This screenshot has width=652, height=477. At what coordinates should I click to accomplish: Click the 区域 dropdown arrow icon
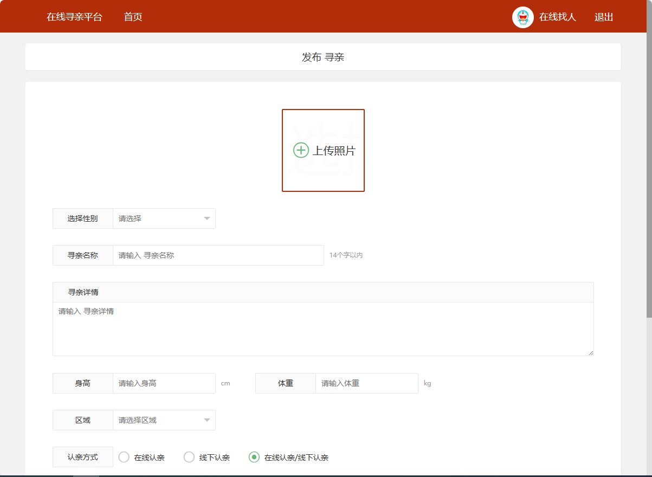[x=206, y=420]
